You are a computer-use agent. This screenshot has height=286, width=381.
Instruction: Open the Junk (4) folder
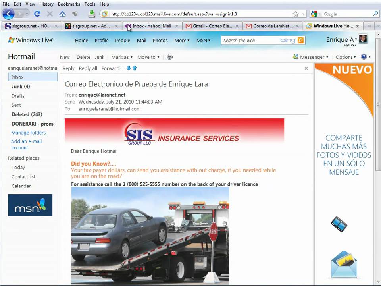click(x=21, y=87)
